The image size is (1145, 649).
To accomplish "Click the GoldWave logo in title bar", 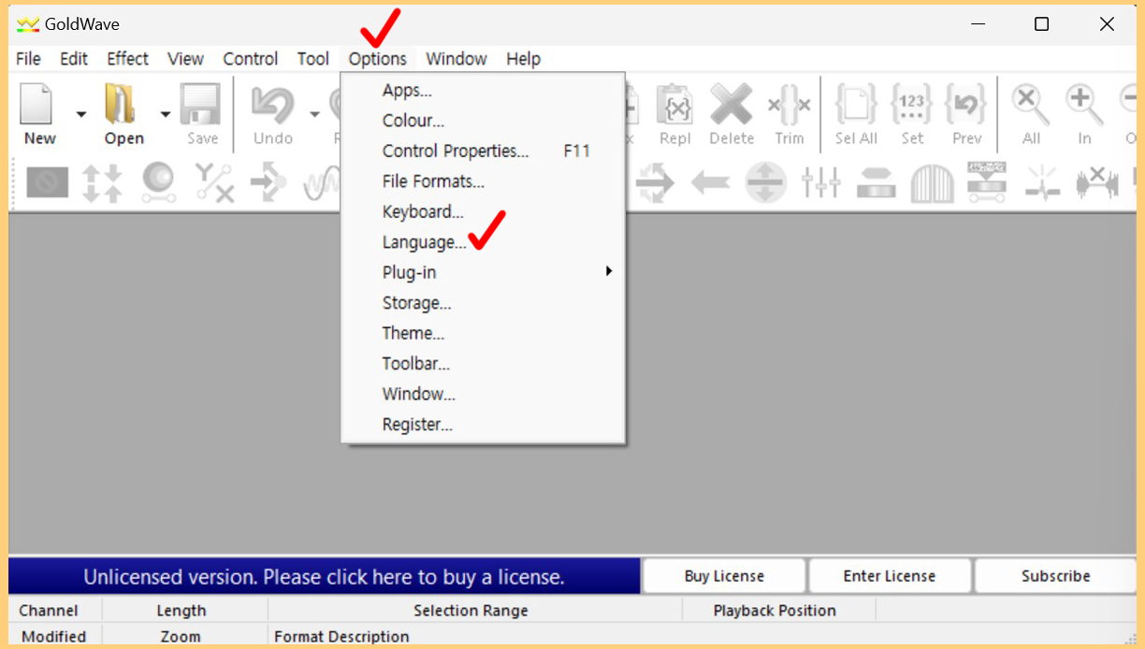I will pos(28,25).
